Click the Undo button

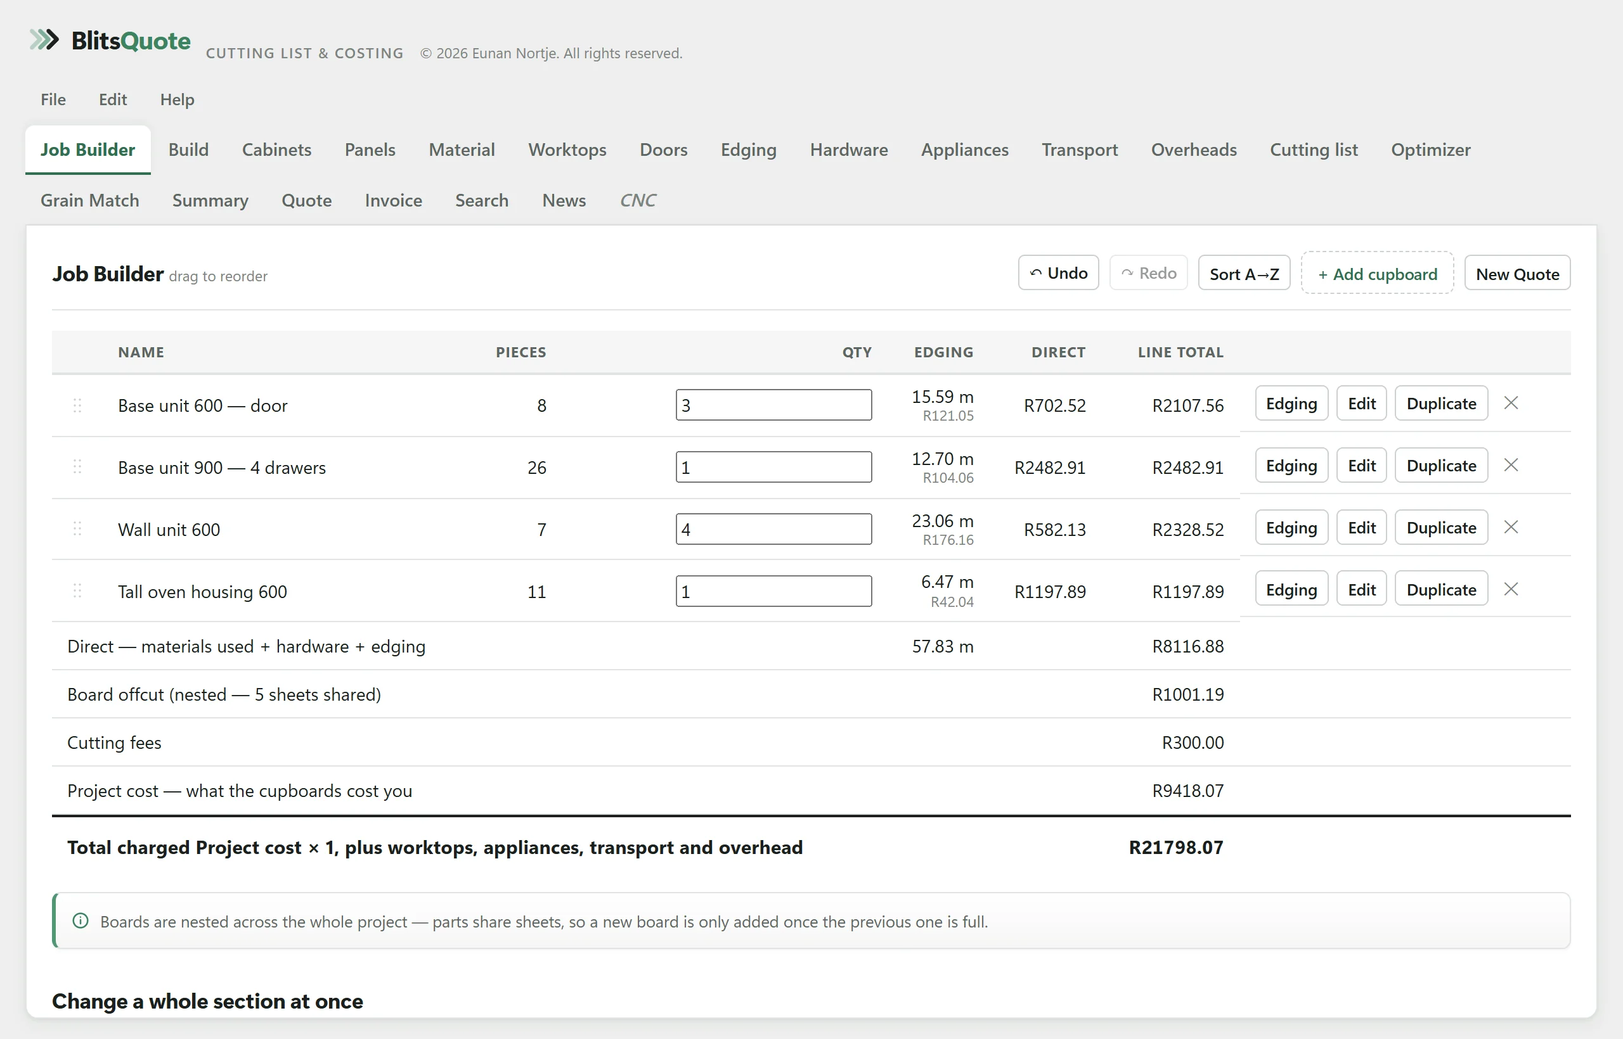point(1058,272)
